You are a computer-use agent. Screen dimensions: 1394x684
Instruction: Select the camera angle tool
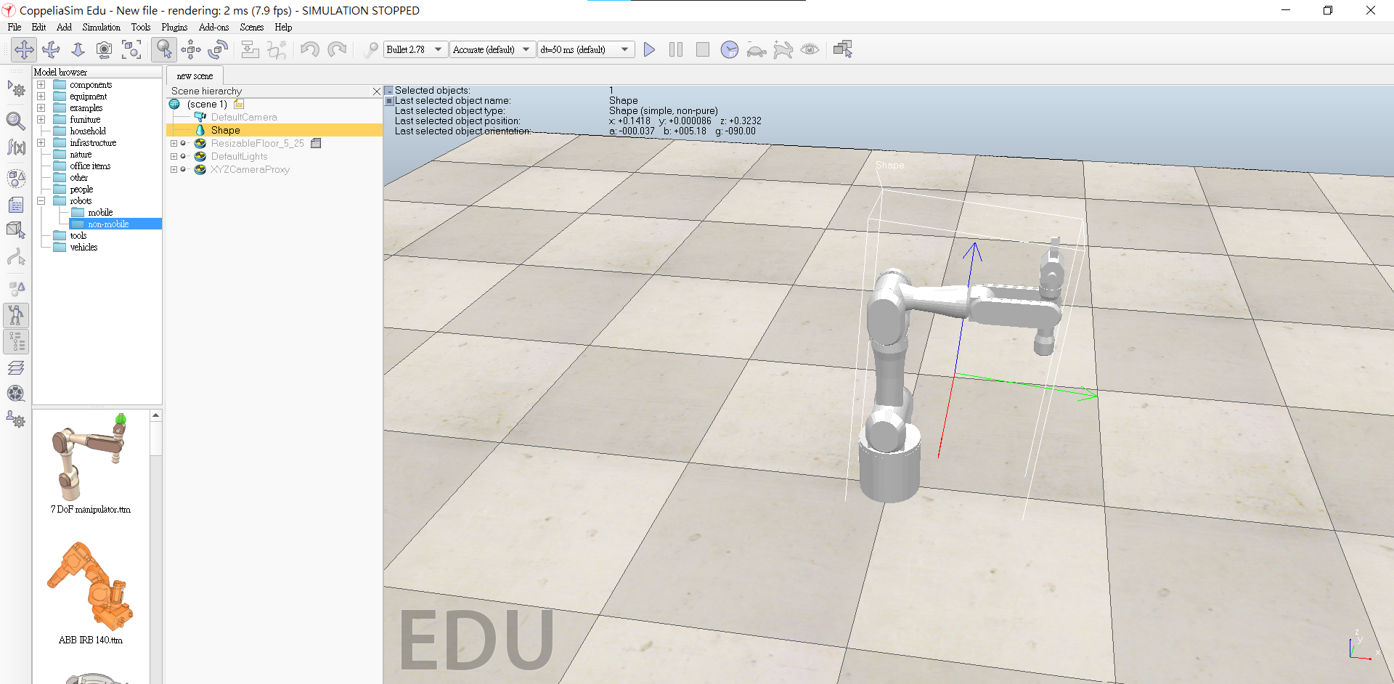pyautogui.click(x=105, y=49)
